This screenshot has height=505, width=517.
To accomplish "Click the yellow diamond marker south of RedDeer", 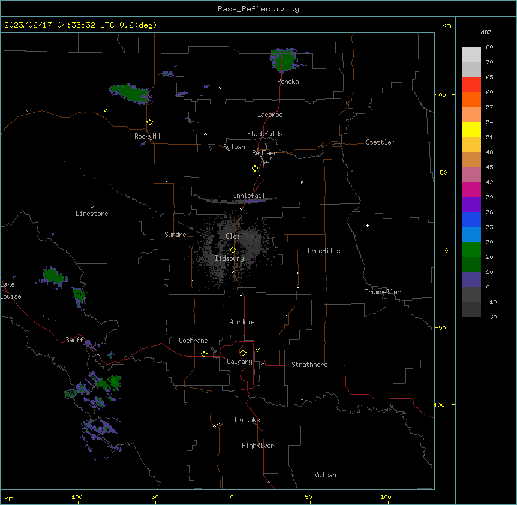I will pos(256,169).
